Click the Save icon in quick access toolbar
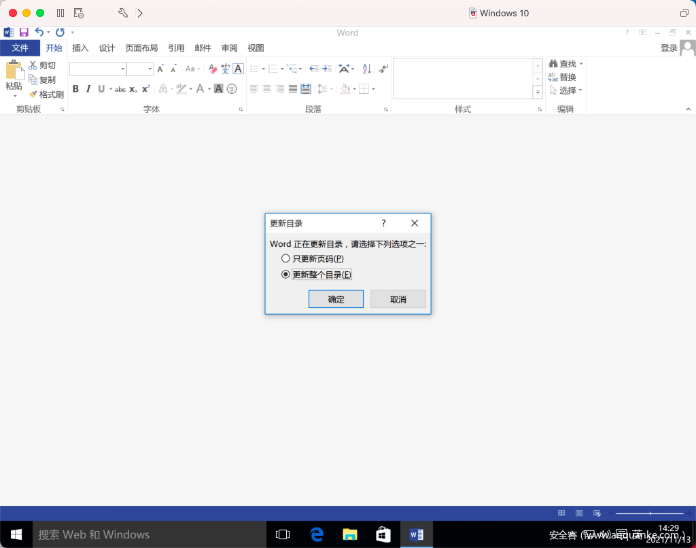The width and height of the screenshot is (696, 548). pos(24,33)
